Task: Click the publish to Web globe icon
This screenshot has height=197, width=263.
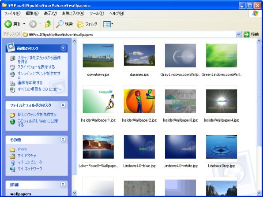Action: (x=12, y=122)
